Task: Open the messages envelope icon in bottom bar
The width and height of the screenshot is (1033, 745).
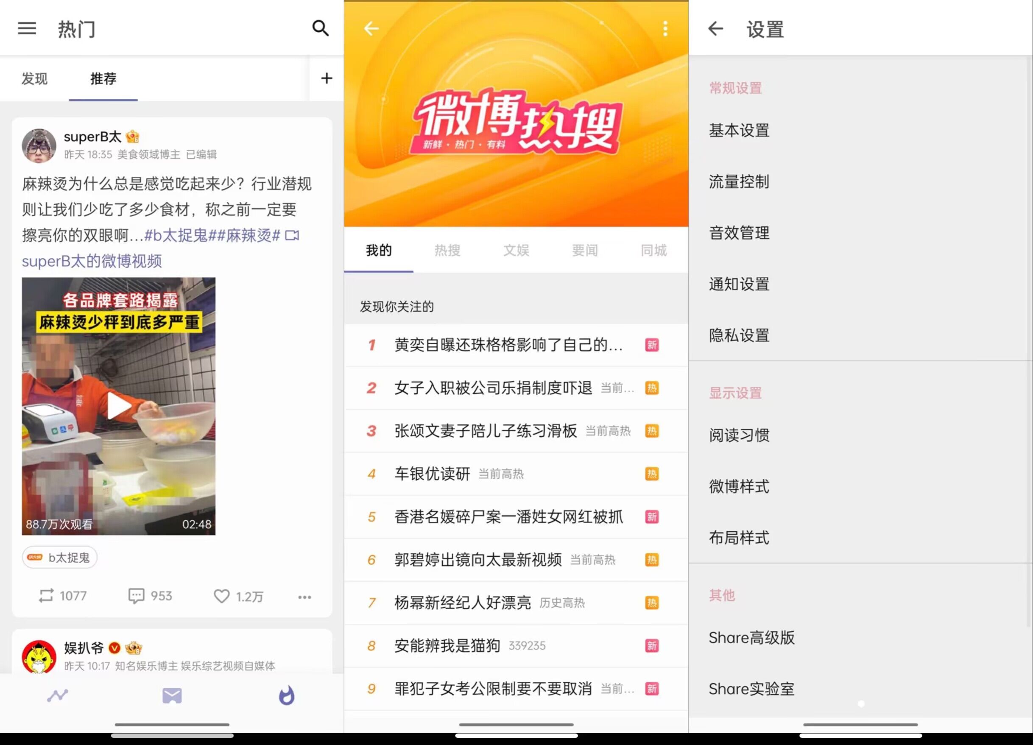Action: [172, 696]
